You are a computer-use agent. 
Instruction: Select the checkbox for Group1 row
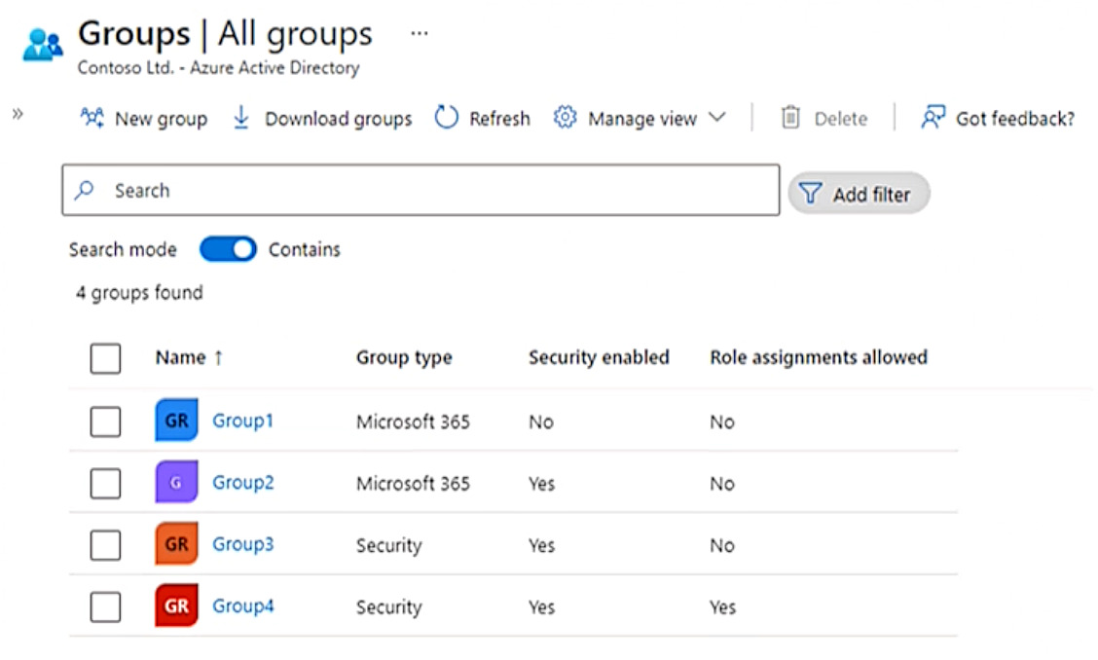click(105, 422)
